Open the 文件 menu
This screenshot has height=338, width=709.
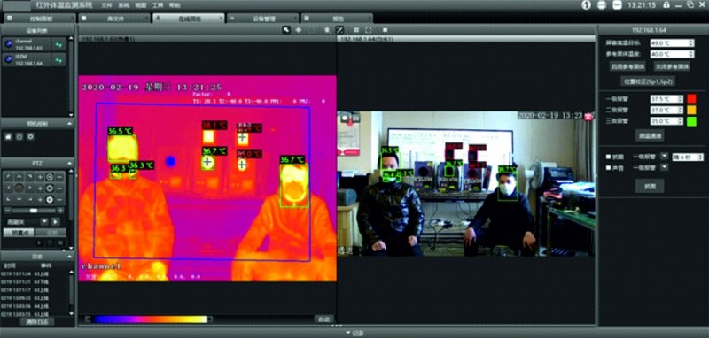click(106, 5)
